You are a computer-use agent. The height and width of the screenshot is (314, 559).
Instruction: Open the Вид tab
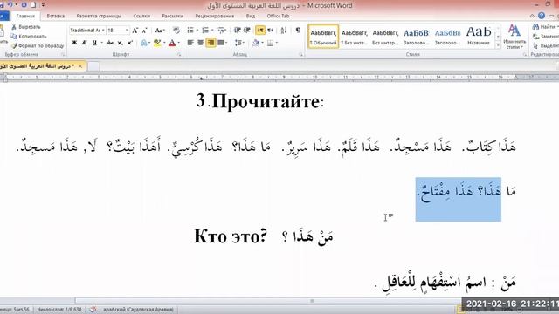251,16
